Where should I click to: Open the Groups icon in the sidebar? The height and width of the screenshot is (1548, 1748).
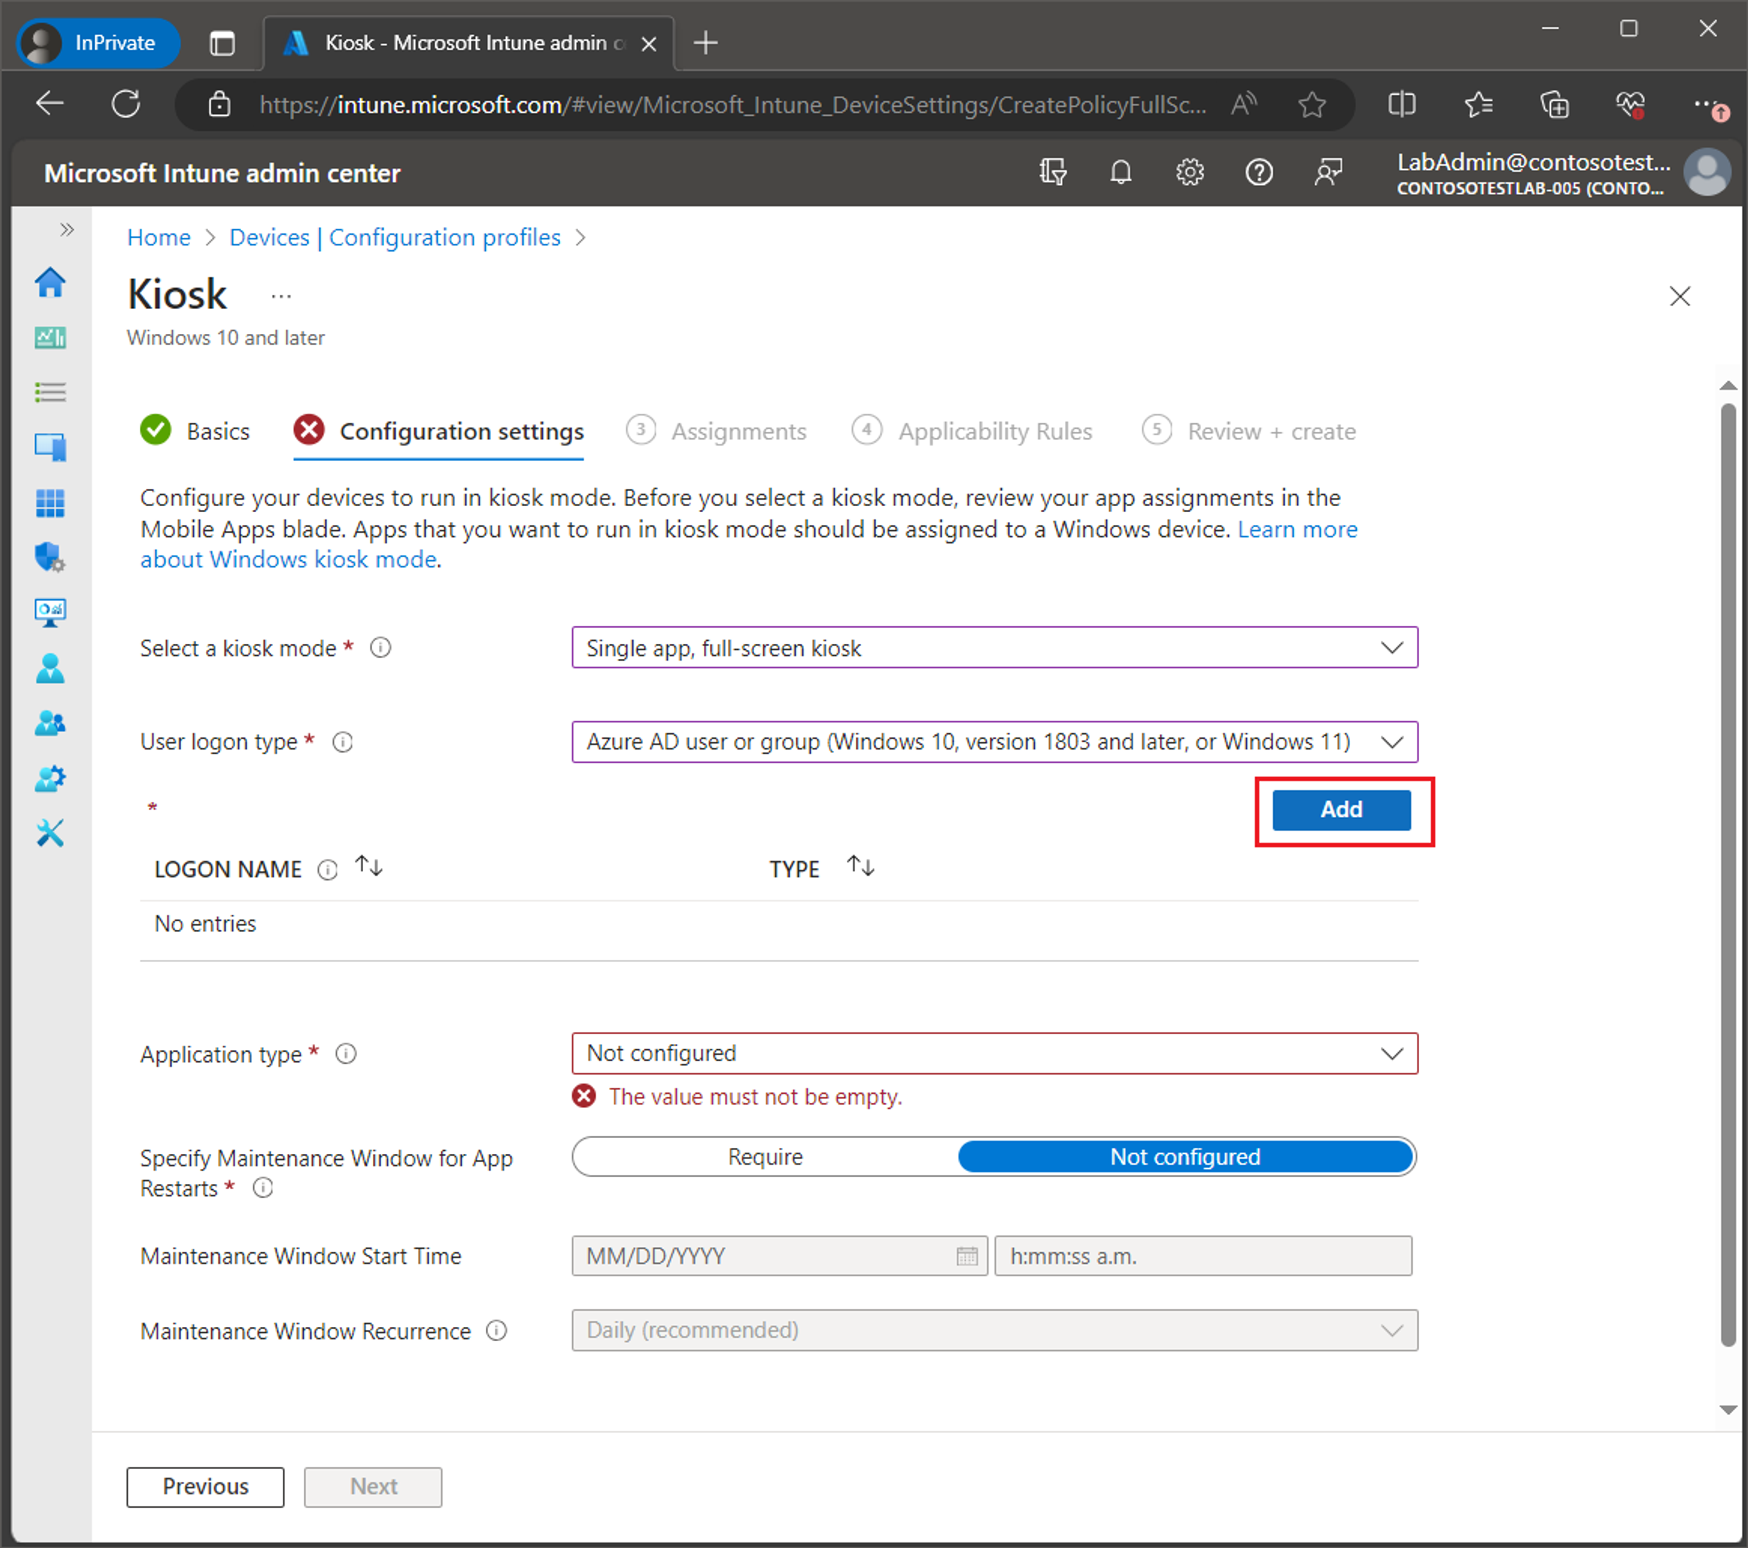click(51, 723)
